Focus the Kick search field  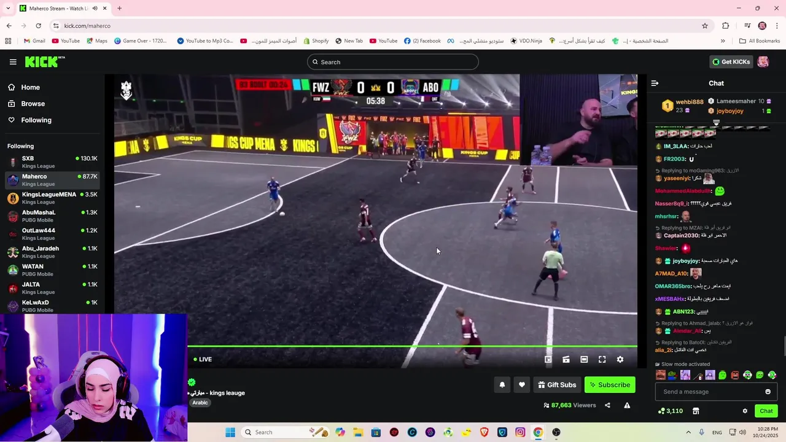click(392, 62)
